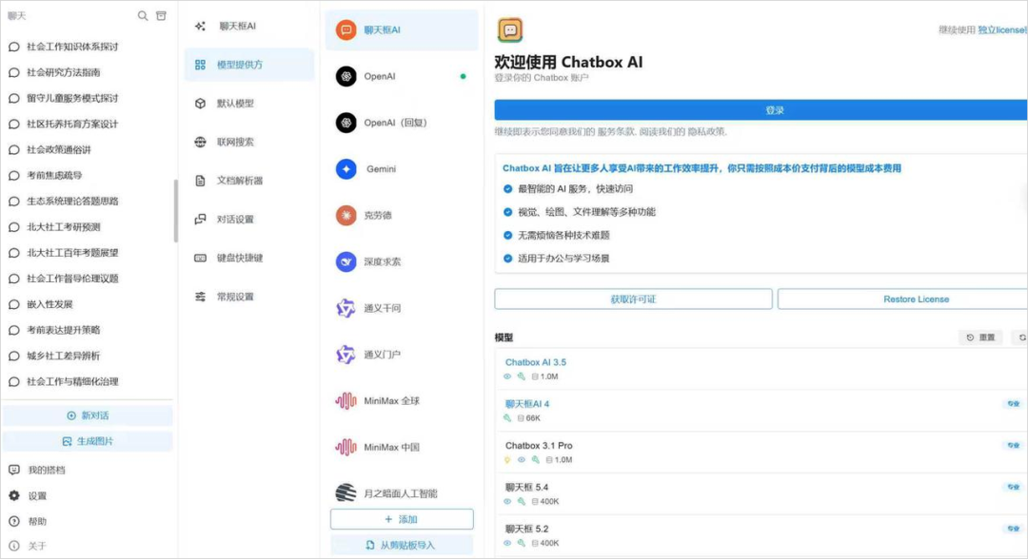Image resolution: width=1028 pixels, height=559 pixels.
Task: Click the MiniMax 全球 waveform logo
Action: pyautogui.click(x=346, y=400)
